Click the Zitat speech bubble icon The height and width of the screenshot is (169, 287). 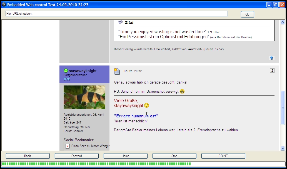120,22
